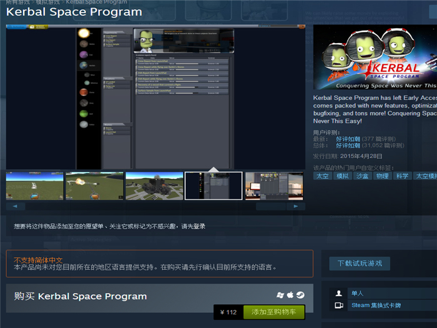The image size is (437, 328).
Task: Click the SteamOS platform icon
Action: click(300, 295)
